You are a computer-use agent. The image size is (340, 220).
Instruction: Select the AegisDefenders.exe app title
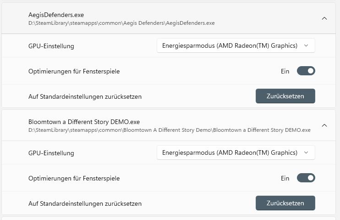click(56, 15)
